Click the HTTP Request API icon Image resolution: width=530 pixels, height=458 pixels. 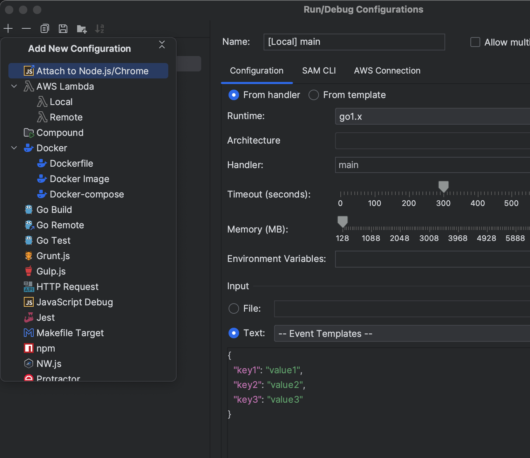pos(29,286)
